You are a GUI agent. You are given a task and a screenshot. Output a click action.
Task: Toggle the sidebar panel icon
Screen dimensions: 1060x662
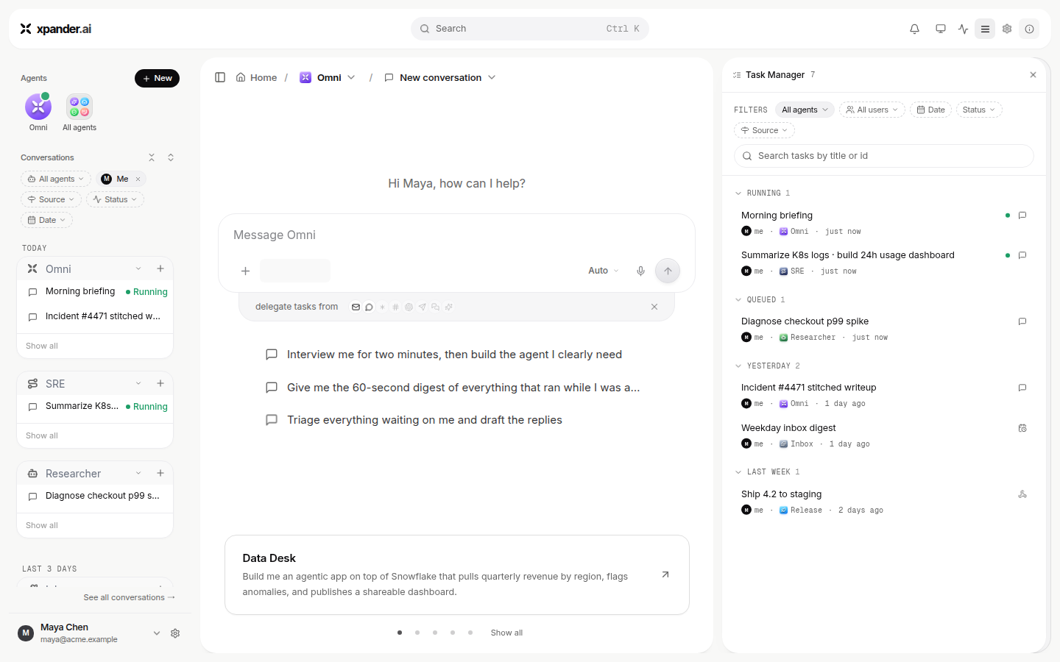point(220,77)
